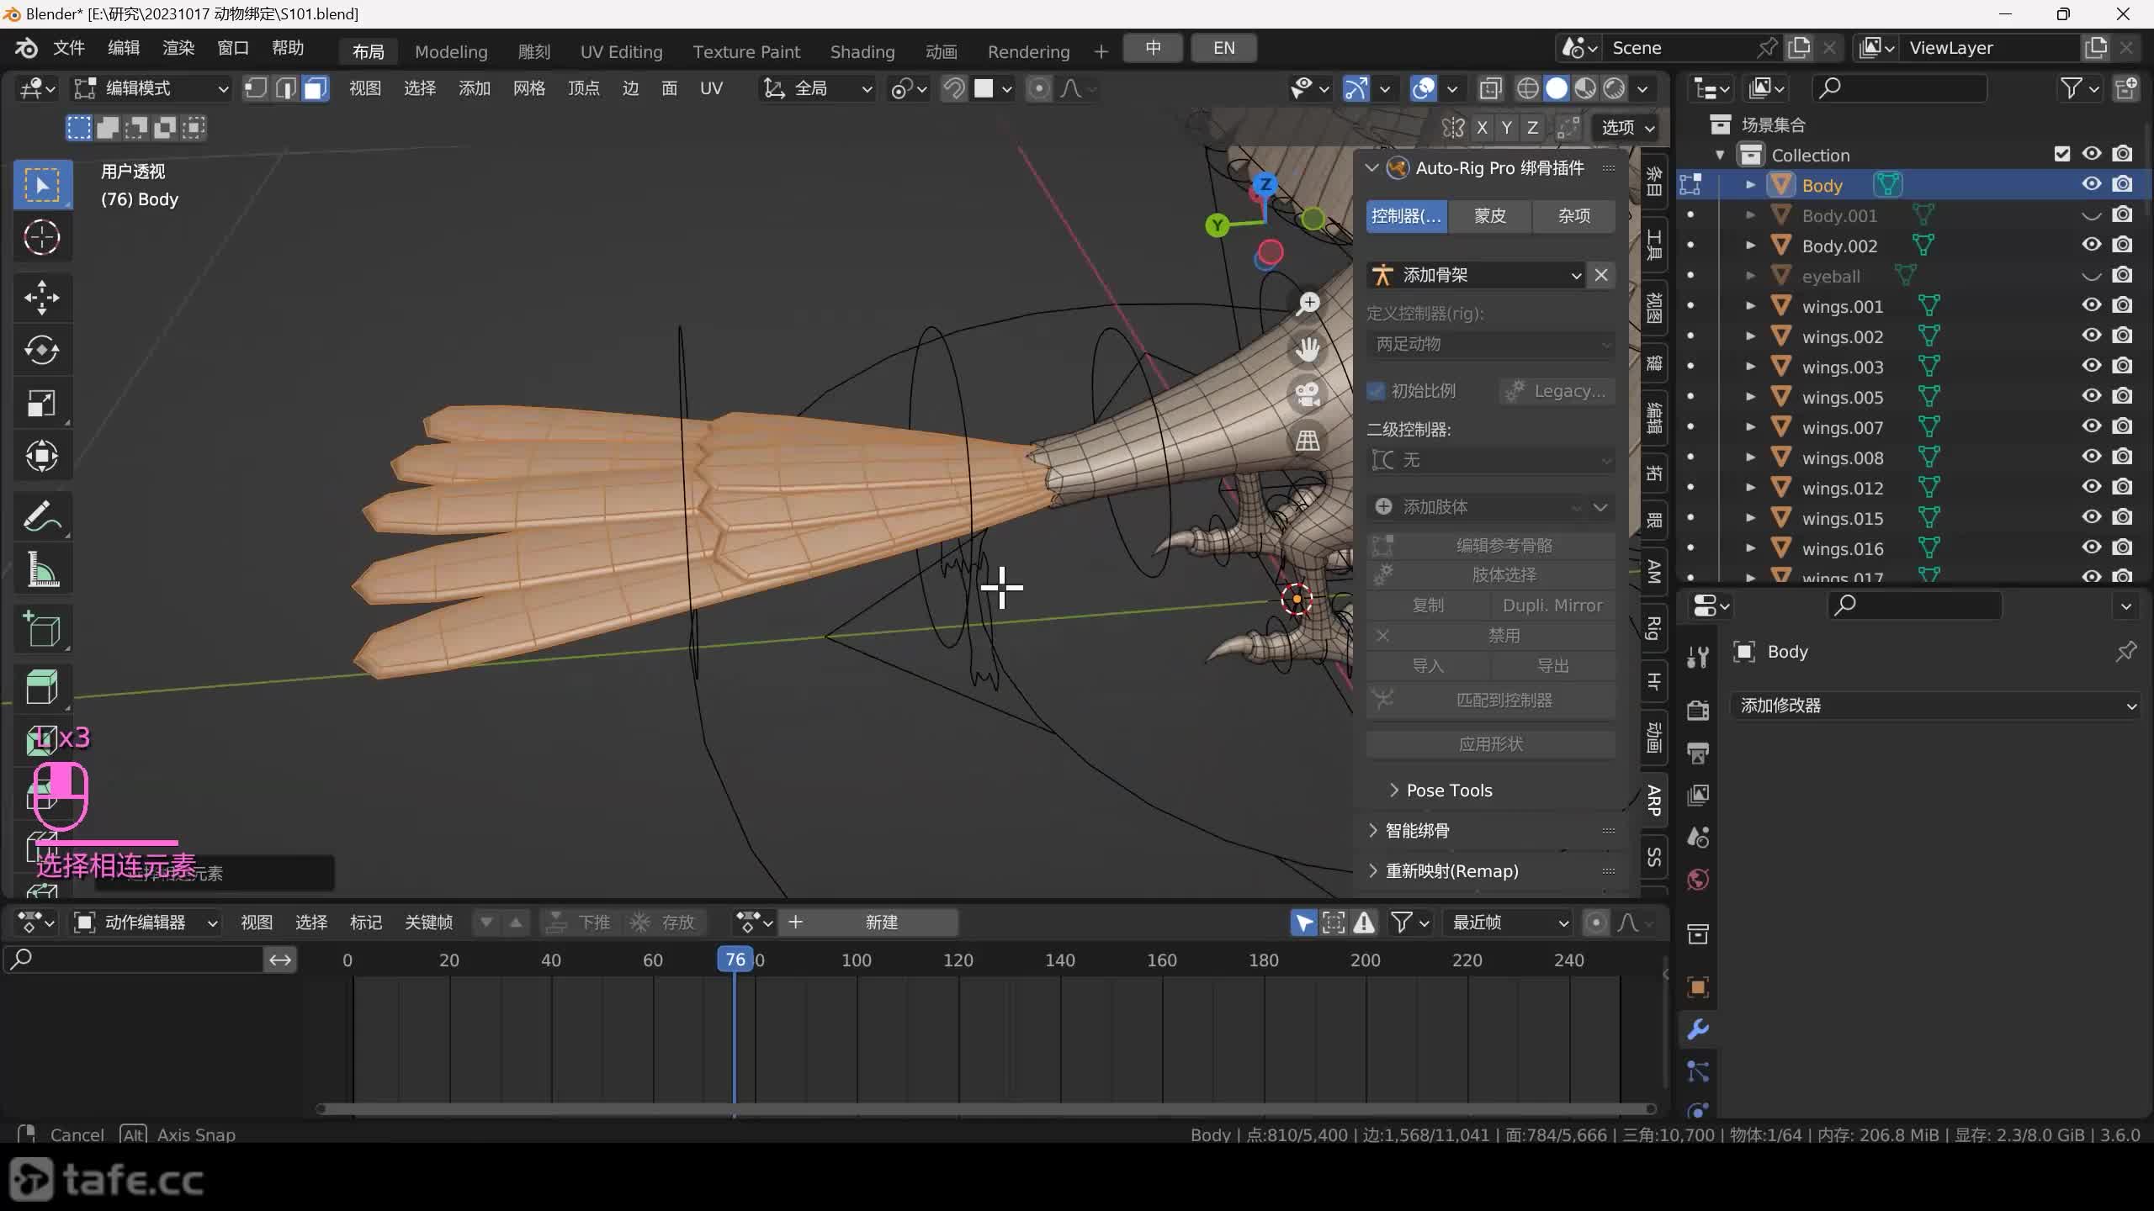Select material preview shading

tap(1585, 88)
